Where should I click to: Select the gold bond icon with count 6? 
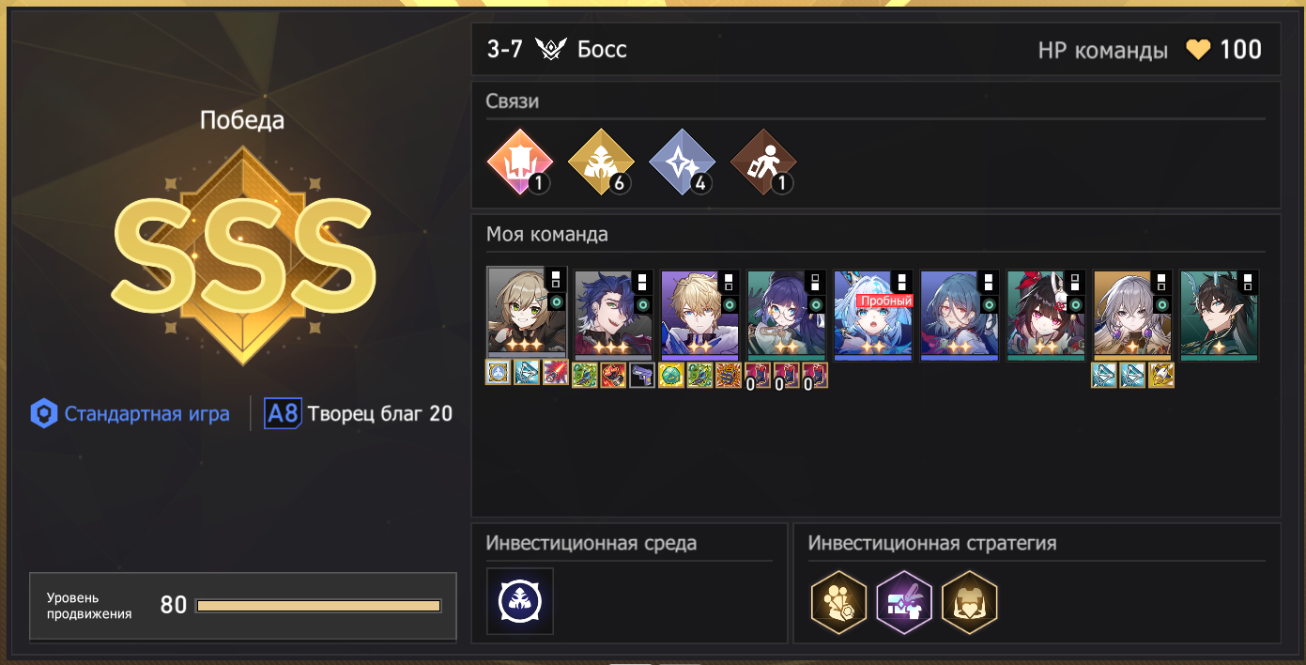coord(600,162)
